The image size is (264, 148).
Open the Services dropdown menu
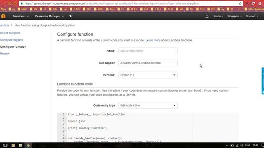tap(21, 16)
